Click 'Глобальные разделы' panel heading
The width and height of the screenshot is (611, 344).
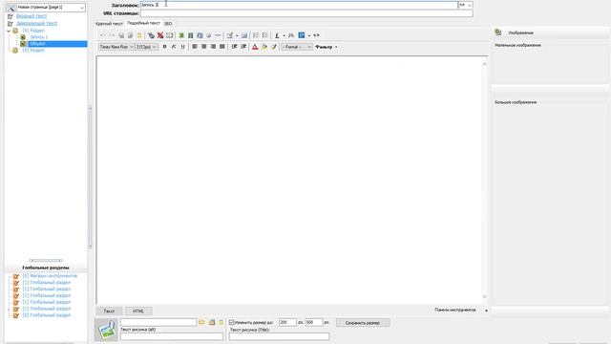46,268
